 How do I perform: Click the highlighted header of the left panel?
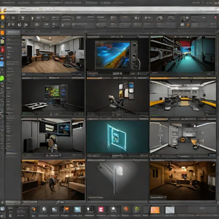(13, 32)
